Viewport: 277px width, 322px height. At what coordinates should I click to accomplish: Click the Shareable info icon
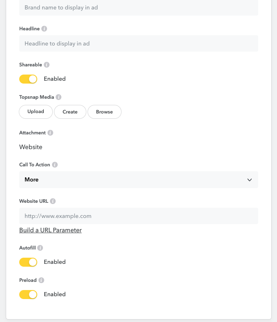point(47,65)
